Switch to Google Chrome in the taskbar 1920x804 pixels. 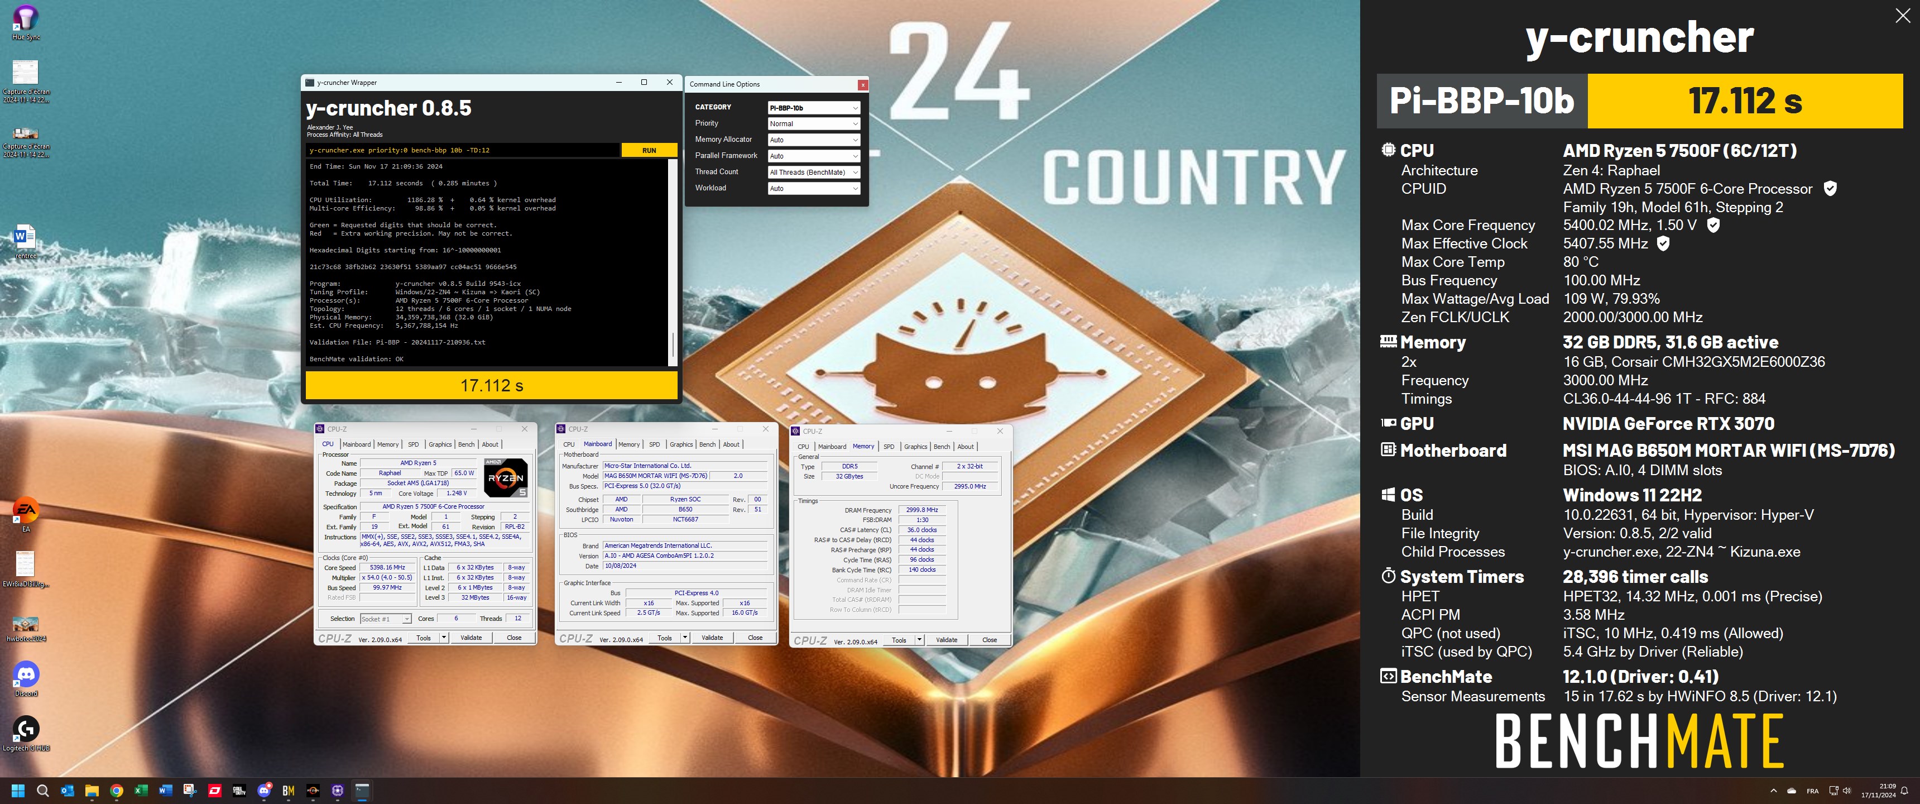[116, 791]
